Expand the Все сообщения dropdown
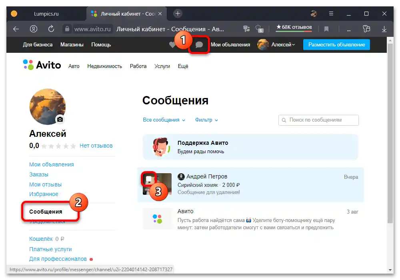Viewport: 400px width, 280px height. click(164, 120)
